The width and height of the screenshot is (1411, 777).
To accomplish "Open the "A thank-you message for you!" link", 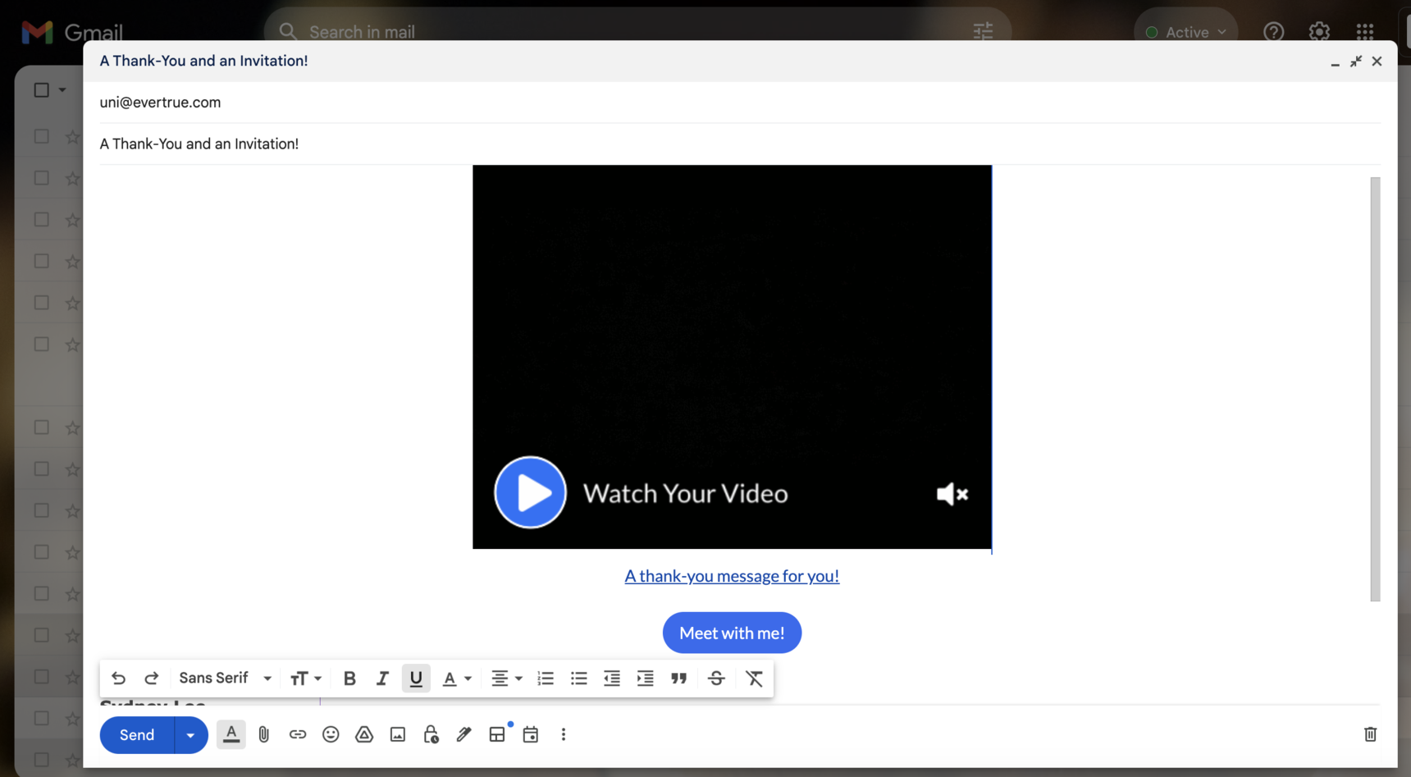I will click(732, 576).
